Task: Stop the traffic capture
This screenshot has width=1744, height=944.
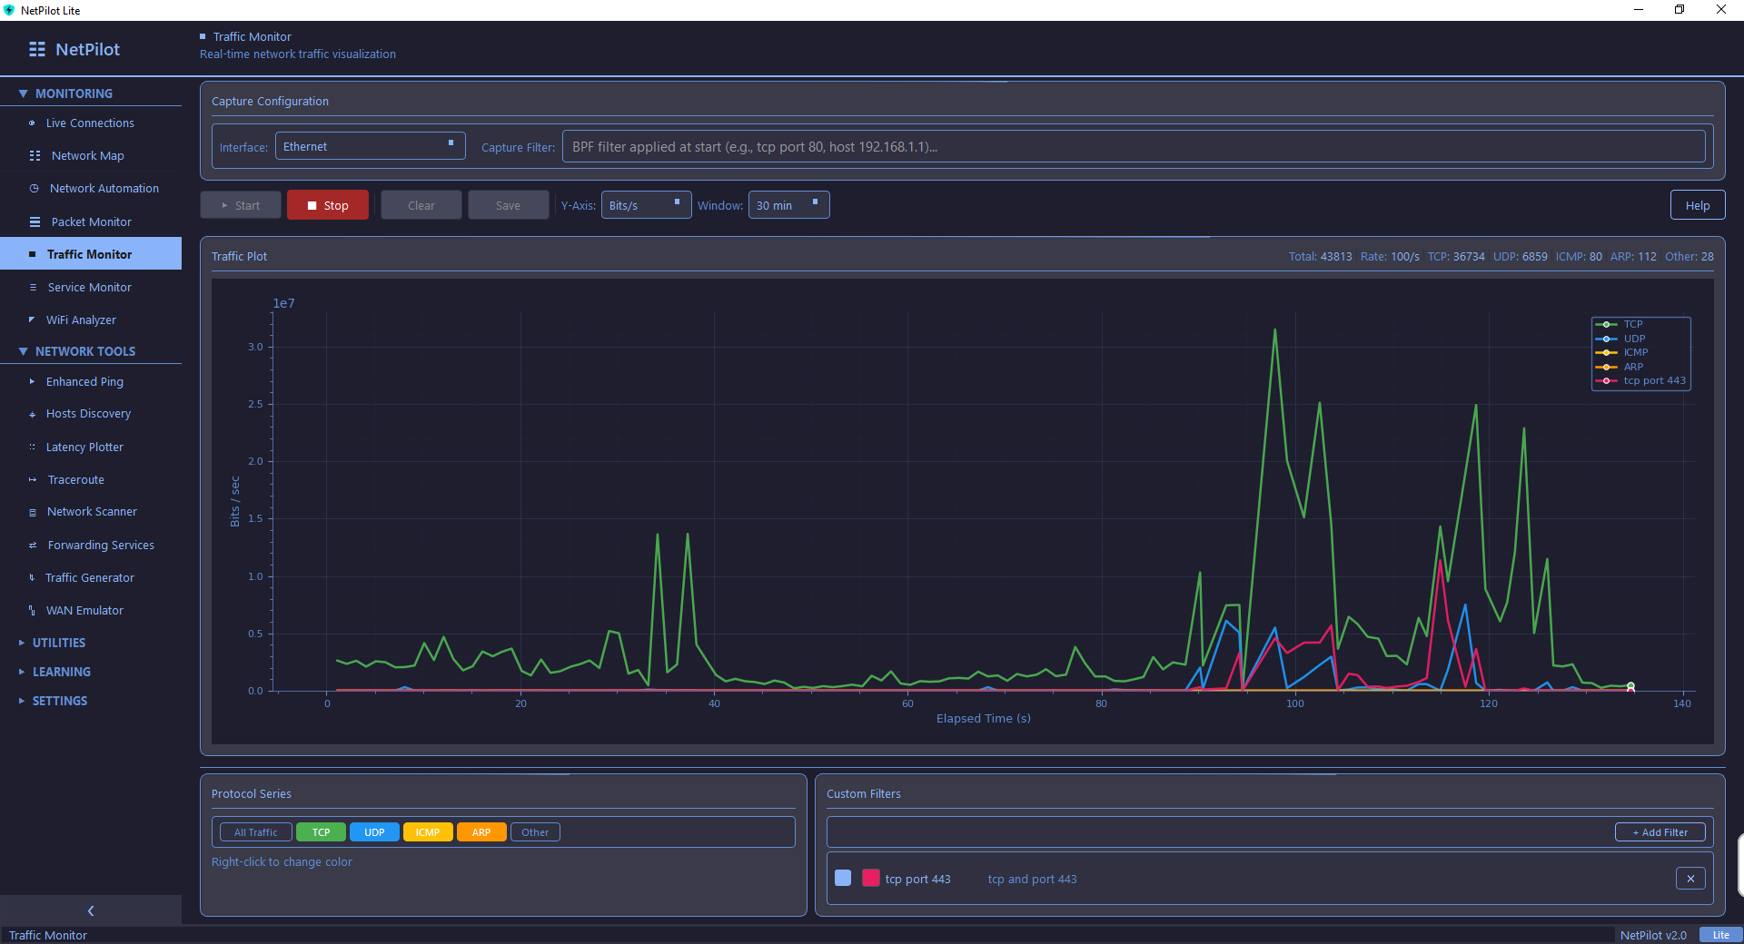Action: (328, 205)
